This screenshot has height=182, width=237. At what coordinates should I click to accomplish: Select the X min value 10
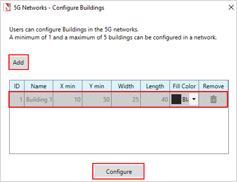click(x=68, y=100)
